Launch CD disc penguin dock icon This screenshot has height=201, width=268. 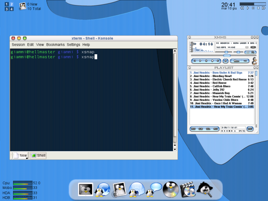coord(171,189)
